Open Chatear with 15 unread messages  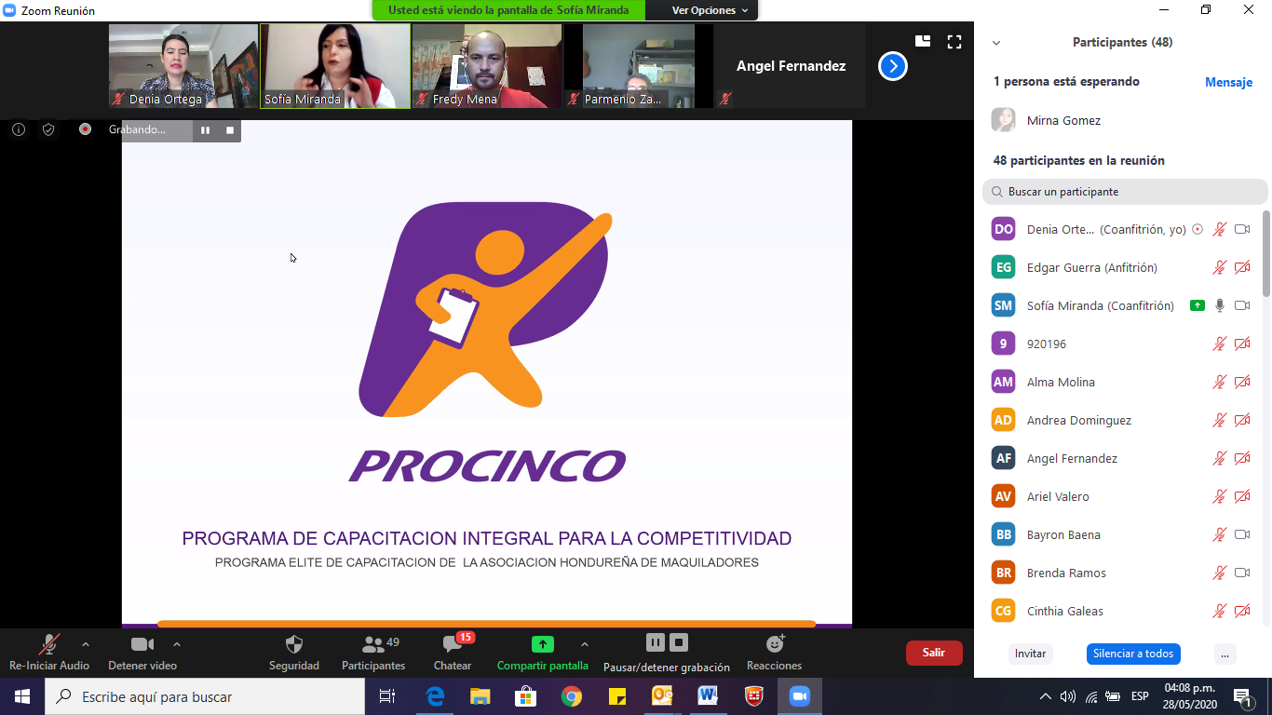click(453, 644)
